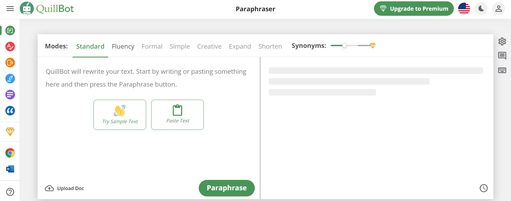Click the Paste Text button
511x201 pixels.
[x=177, y=115]
